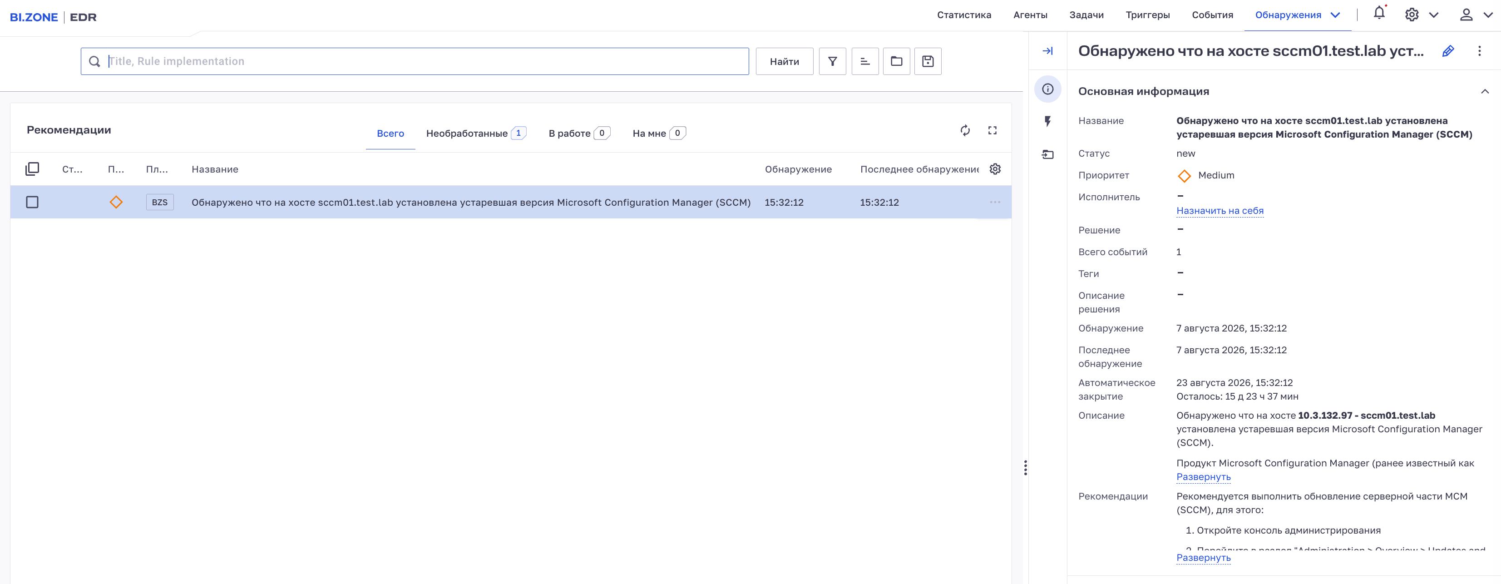Open the Статистика section
Image resolution: width=1501 pixels, height=584 pixels.
click(964, 15)
